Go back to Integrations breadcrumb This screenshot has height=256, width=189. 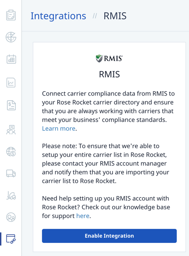(x=58, y=16)
